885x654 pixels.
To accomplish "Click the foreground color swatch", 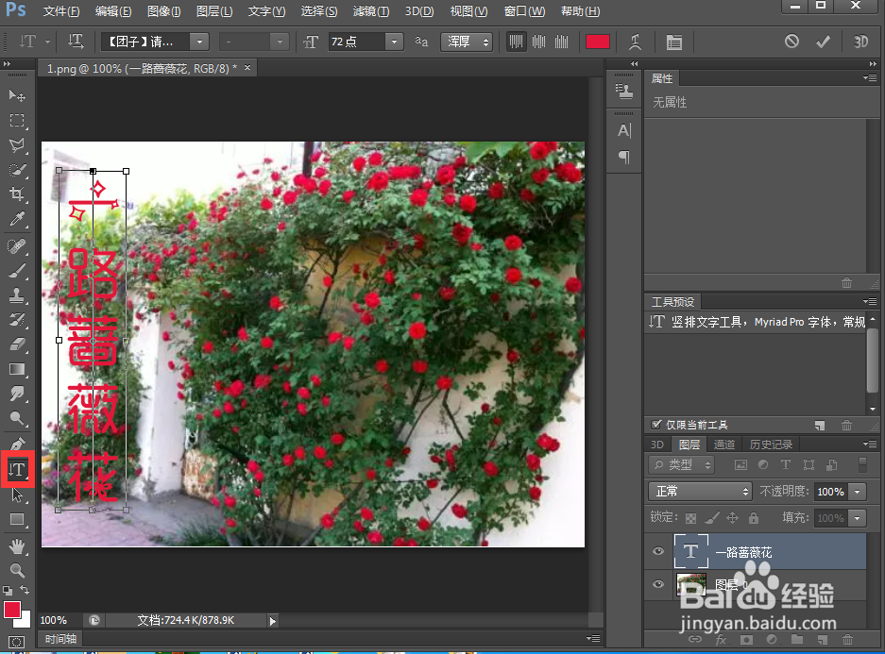I will point(12,610).
